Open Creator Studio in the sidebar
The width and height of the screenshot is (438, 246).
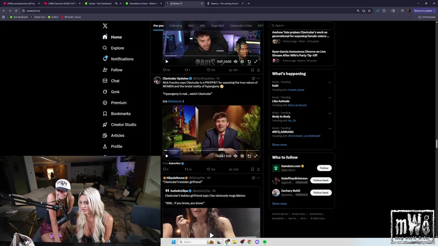click(x=119, y=124)
